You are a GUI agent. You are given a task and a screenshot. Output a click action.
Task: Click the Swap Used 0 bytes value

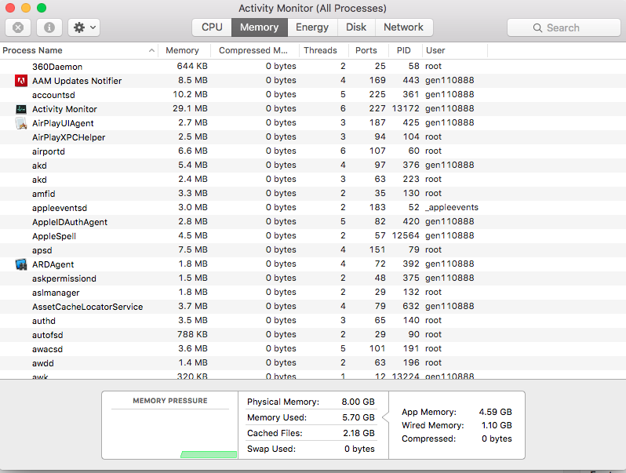tap(359, 449)
